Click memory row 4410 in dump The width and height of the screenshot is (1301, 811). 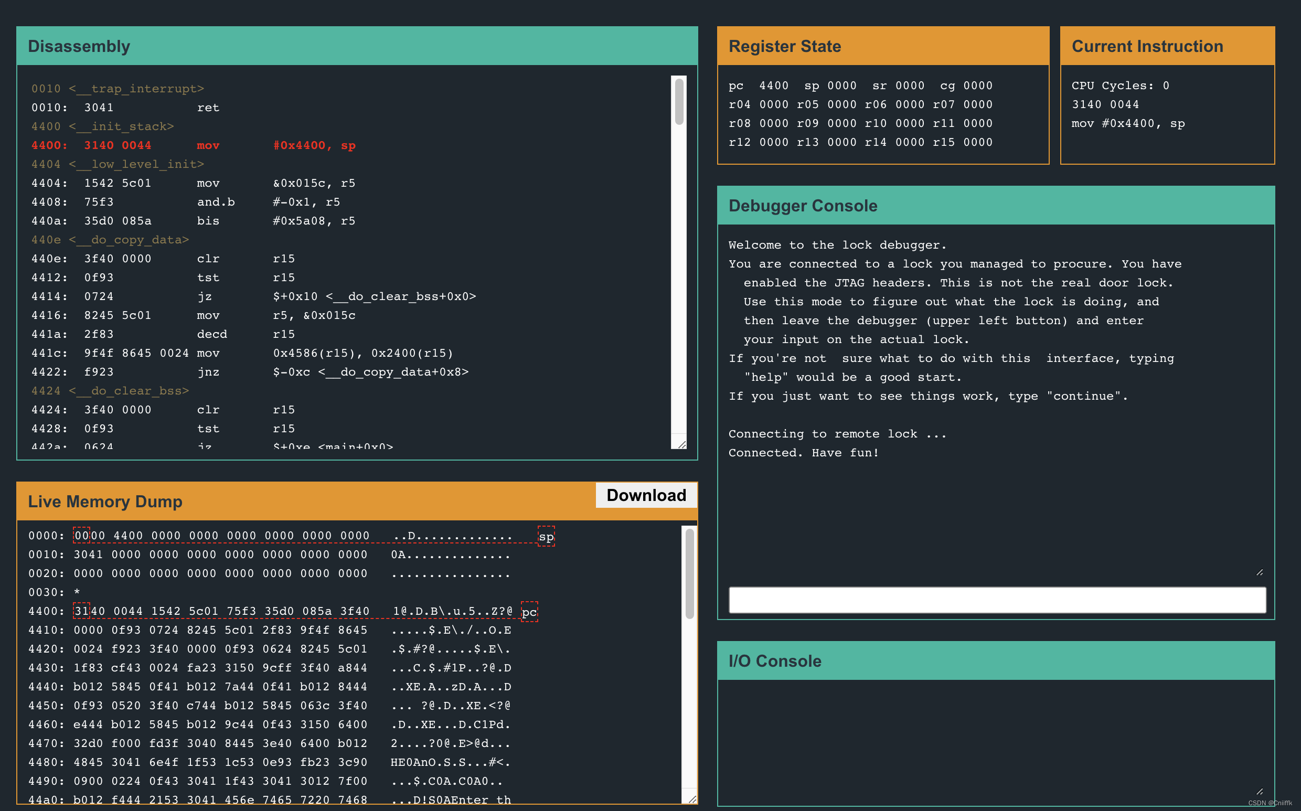click(270, 630)
